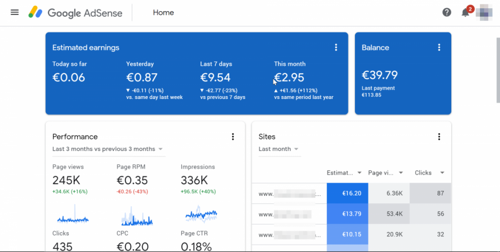
Task: Select the site row earning €16.20
Action: (290, 194)
